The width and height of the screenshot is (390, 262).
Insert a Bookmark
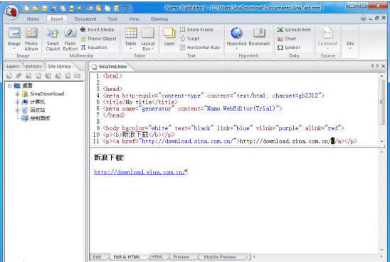(x=259, y=36)
